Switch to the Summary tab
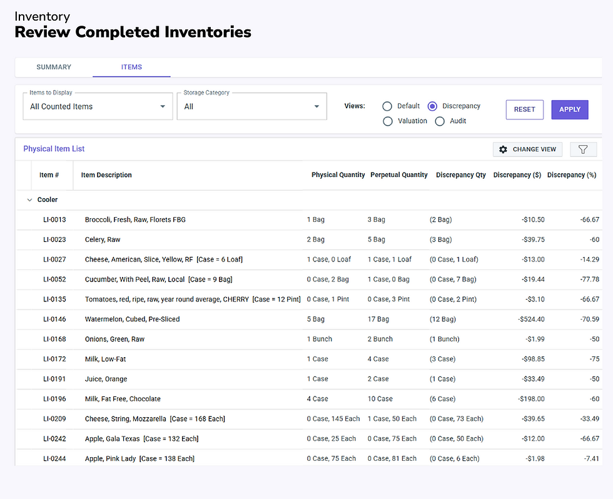The width and height of the screenshot is (613, 499). pos(54,67)
